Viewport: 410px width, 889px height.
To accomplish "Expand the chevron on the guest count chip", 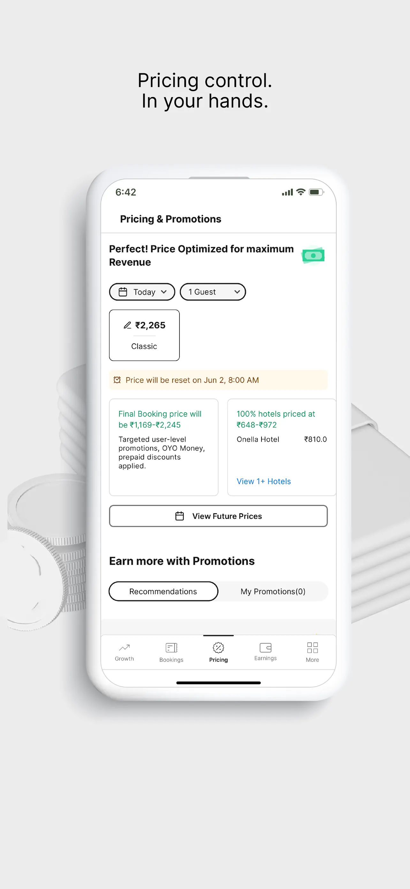I will pos(237,292).
